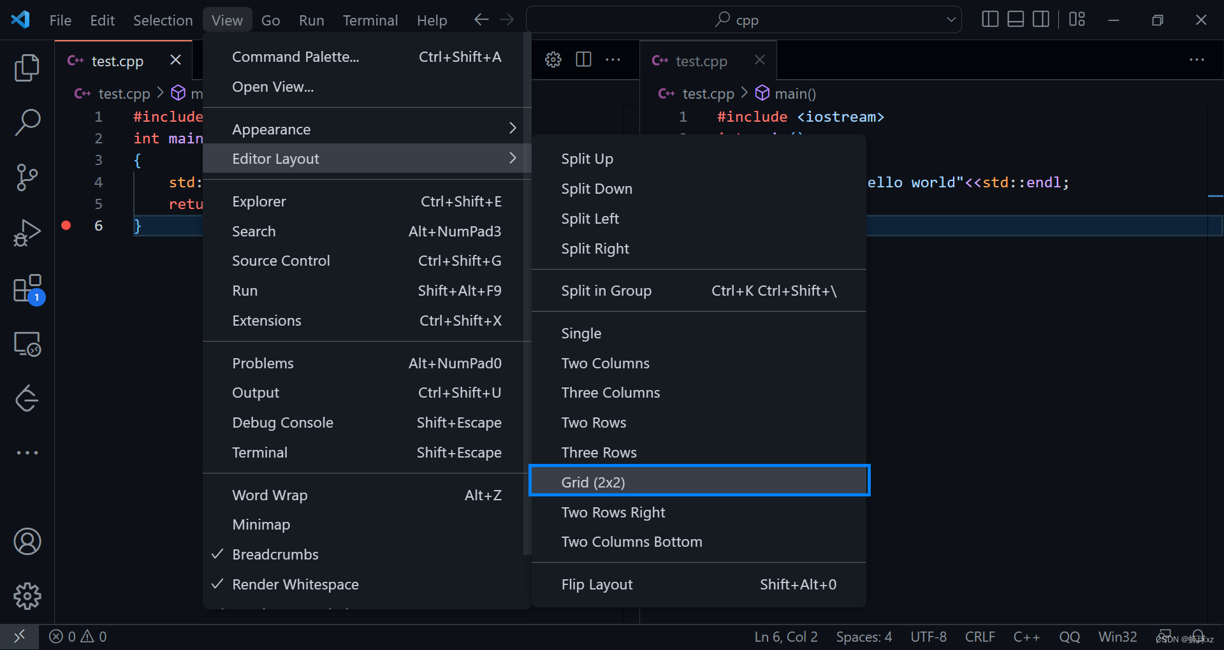Open More Actions ellipsis of right editor group
Viewport: 1224px width, 650px height.
pyautogui.click(x=1197, y=60)
